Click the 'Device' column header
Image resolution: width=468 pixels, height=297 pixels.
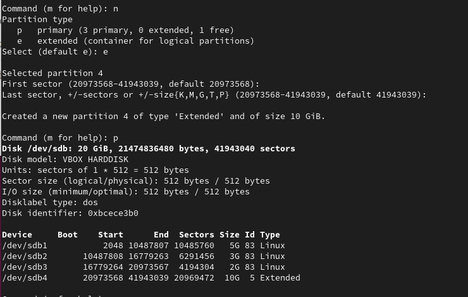[x=17, y=234]
